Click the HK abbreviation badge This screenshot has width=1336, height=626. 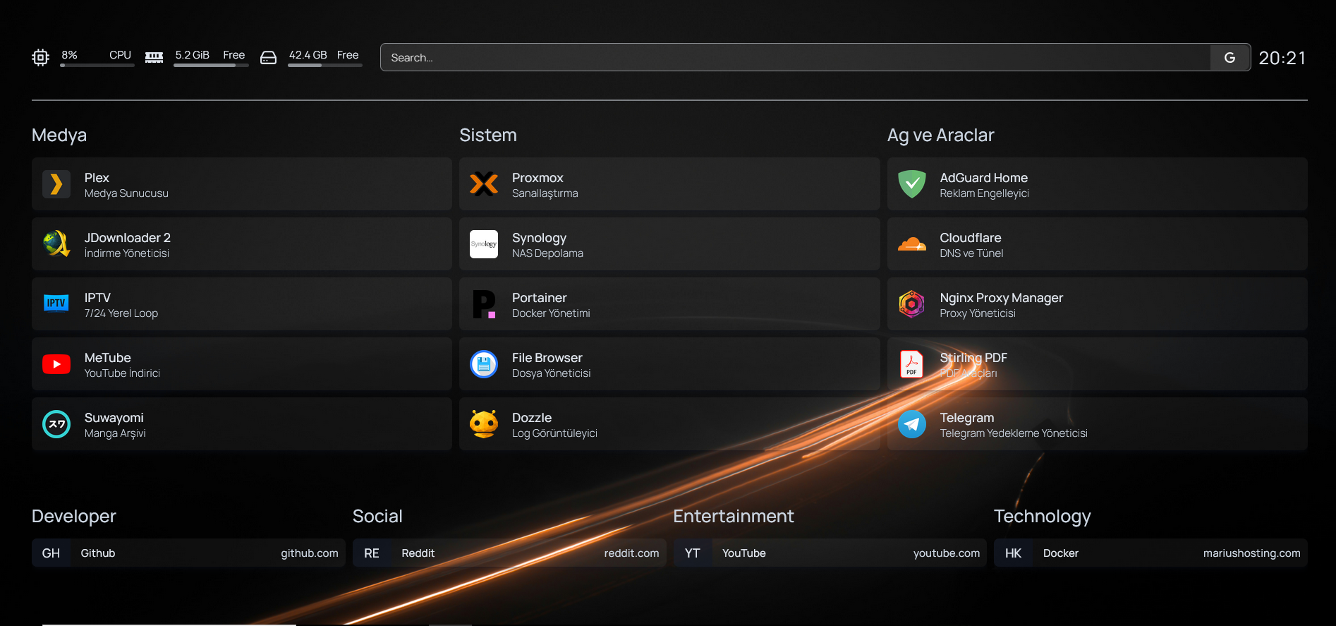click(1014, 553)
